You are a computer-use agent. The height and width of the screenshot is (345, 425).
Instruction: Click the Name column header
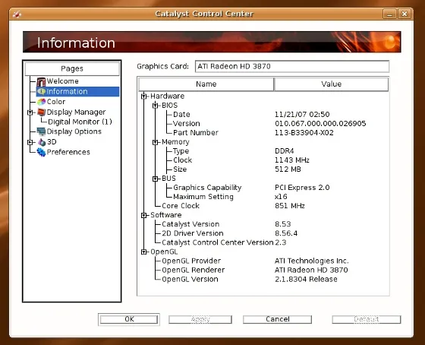[x=206, y=84]
